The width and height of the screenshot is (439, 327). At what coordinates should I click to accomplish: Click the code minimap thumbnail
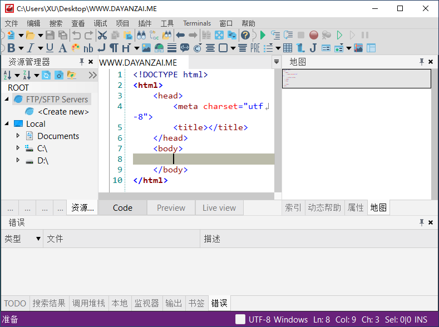coord(357,78)
